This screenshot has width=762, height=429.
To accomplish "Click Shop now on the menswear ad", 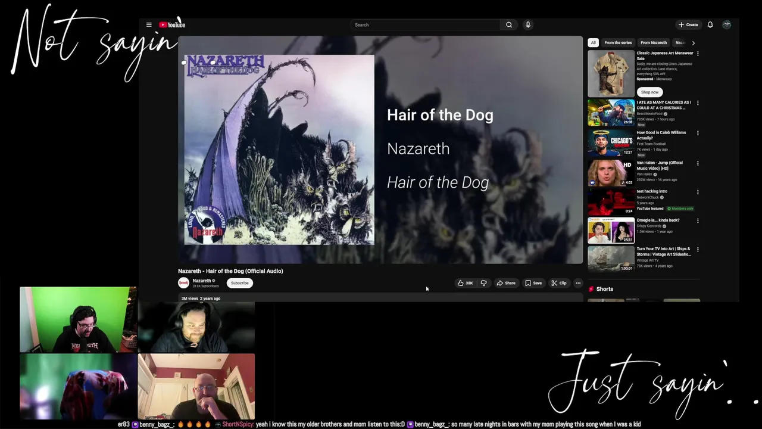I will point(649,92).
